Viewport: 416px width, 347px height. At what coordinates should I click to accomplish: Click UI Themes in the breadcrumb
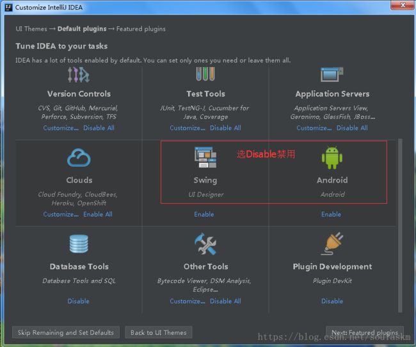pos(31,29)
